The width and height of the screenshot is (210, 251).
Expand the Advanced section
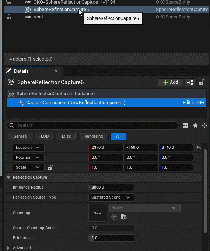pyautogui.click(x=8, y=248)
